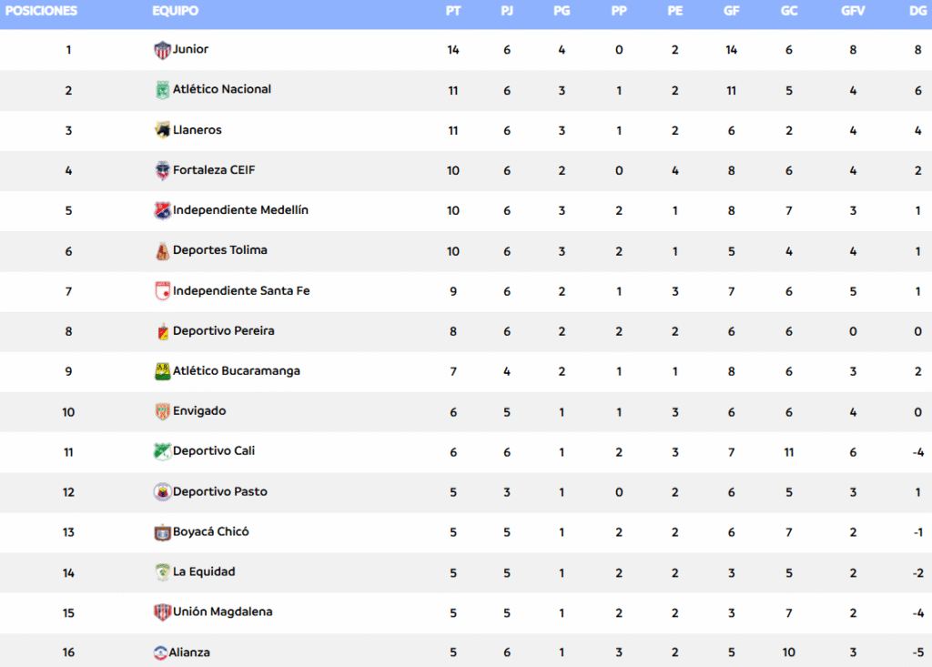Image resolution: width=932 pixels, height=667 pixels.
Task: Click the Unión Magdalena shield icon
Action: (x=162, y=612)
